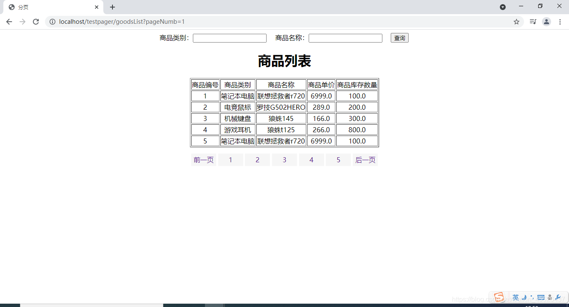Click the page reload icon

click(36, 22)
